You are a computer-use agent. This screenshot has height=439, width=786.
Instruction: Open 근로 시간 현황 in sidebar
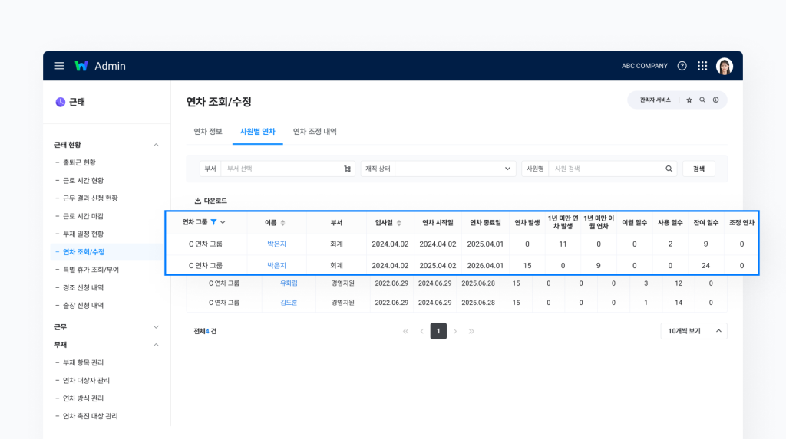pyautogui.click(x=83, y=180)
